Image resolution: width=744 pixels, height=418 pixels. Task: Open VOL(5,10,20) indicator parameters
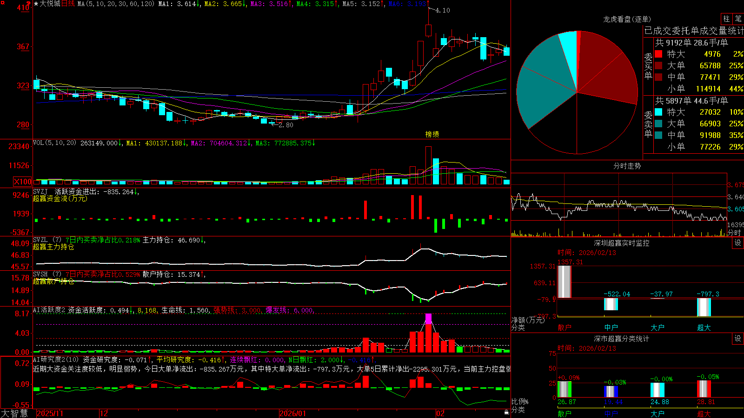coord(54,143)
